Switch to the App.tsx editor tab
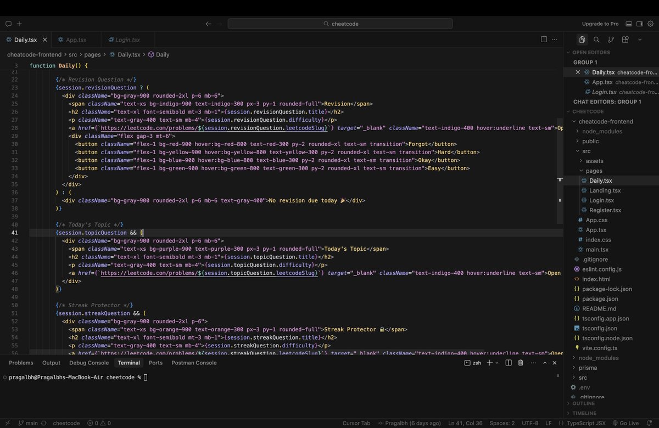The image size is (659, 428). (x=76, y=40)
